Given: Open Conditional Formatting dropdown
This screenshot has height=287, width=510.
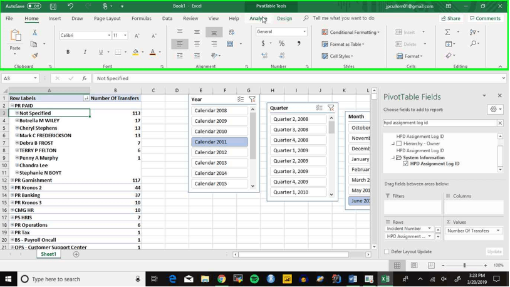Looking at the screenshot, I should point(350,32).
